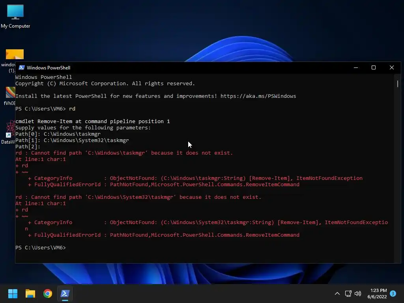The image size is (404, 303).
Task: Click 'cmdlet Remove-Item at command pipeline position 1'
Action: tap(93, 122)
